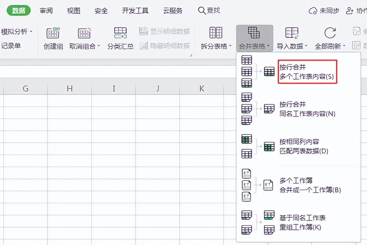Screen dimensions: 367x245
Task: Select the 创建组 (Create Group) tool
Action: [x=53, y=36]
